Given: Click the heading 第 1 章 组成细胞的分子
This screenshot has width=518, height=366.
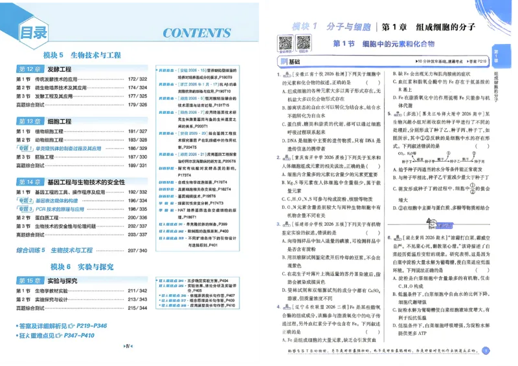Looking at the screenshot, I should pyautogui.click(x=429, y=27).
